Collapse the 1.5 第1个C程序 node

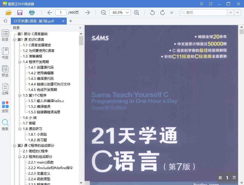pyautogui.click(x=20, y=95)
